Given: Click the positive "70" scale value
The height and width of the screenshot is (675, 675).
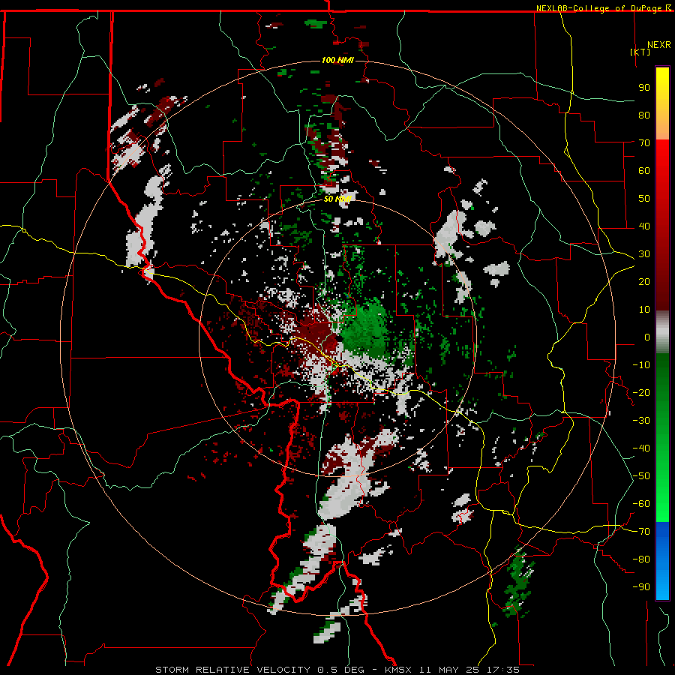Looking at the screenshot, I should click(x=644, y=143).
